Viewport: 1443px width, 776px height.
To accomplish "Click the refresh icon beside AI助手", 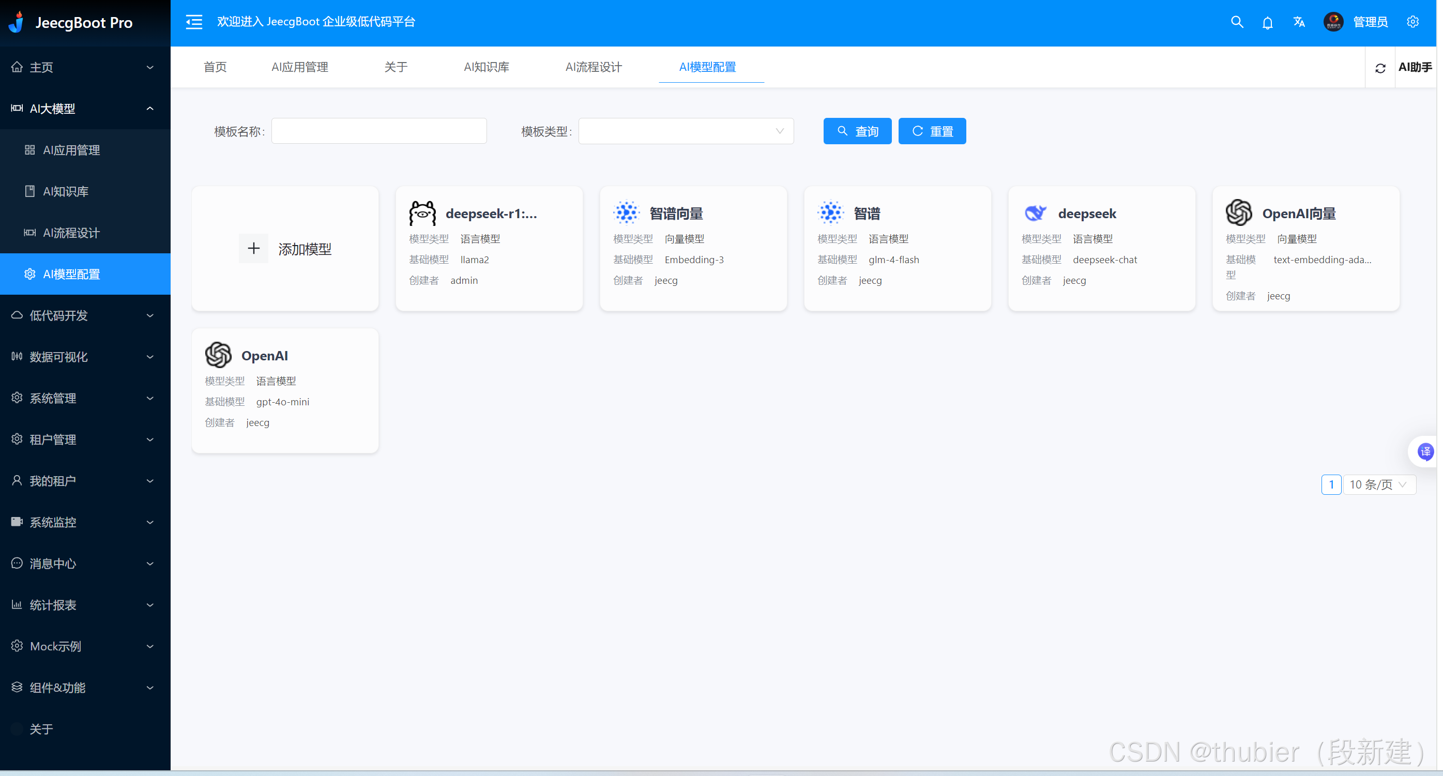I will pos(1380,68).
